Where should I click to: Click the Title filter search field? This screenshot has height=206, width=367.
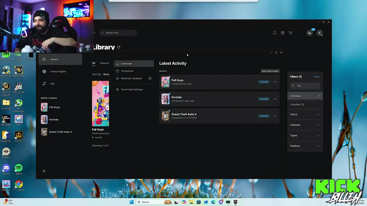coord(305,86)
